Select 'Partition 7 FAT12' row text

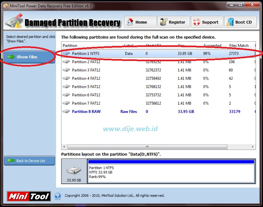pyautogui.click(x=86, y=103)
